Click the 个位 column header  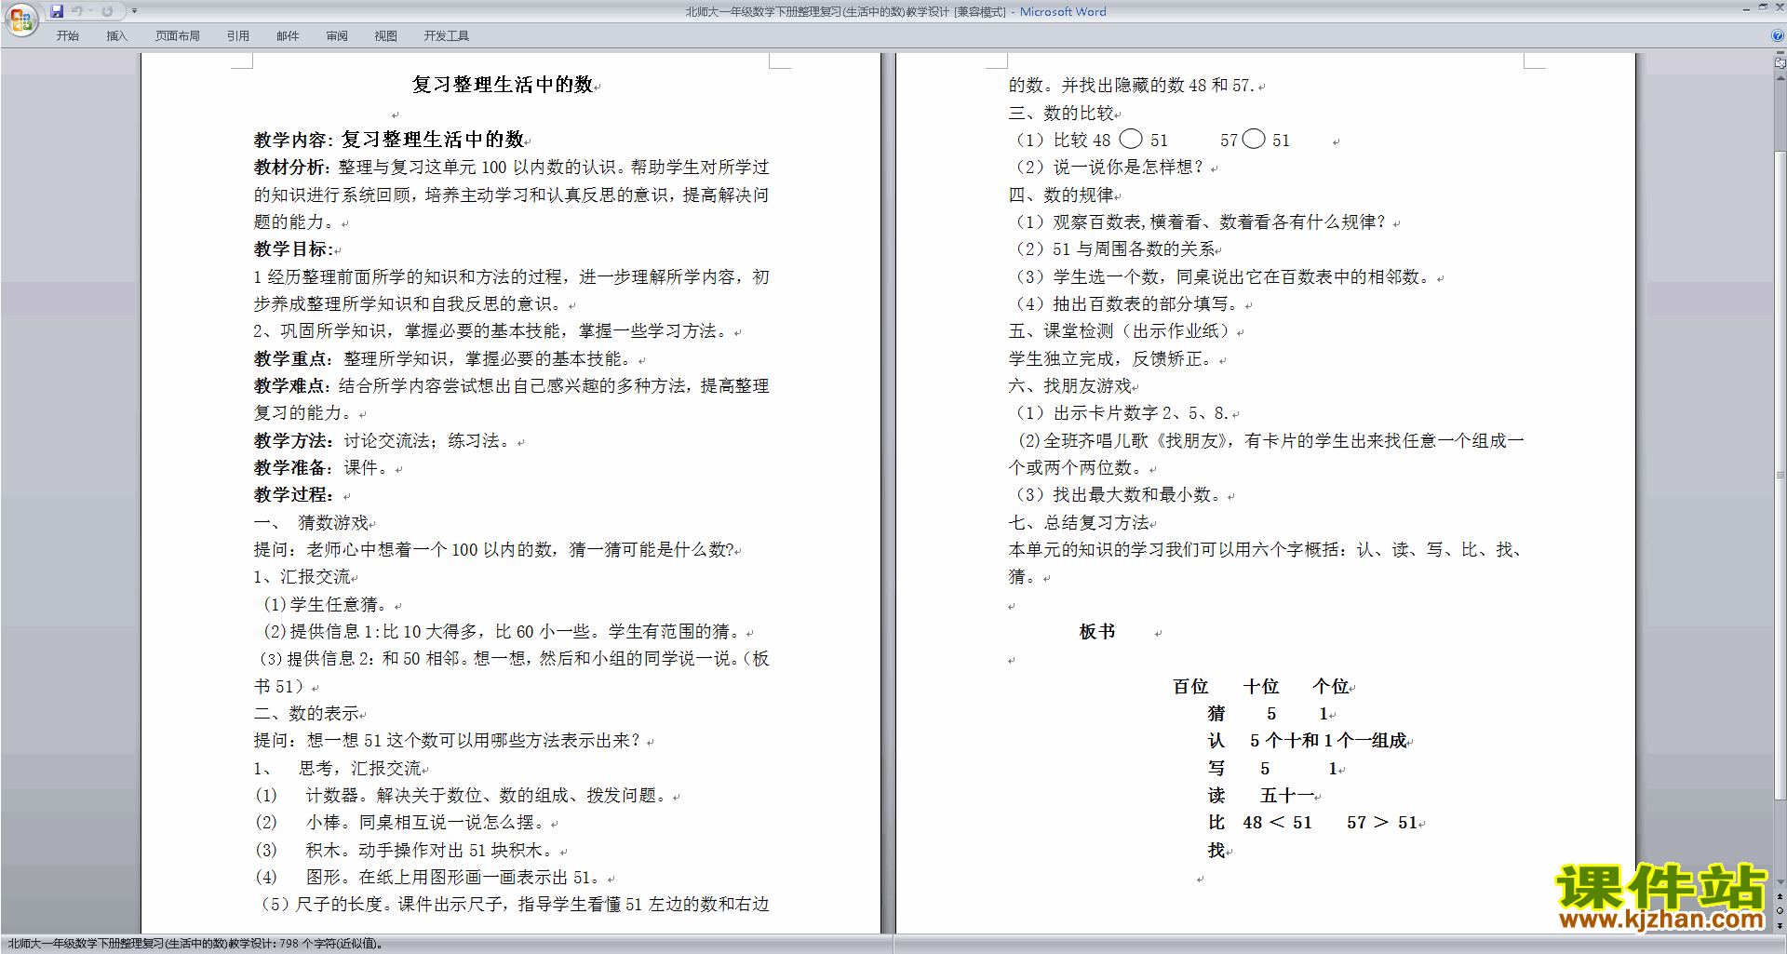[1331, 687]
